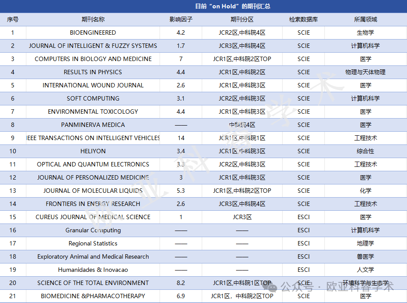
Task: Click CUREUS JOURNAL OF MEDICAL SCIENCE cell
Action: tap(93, 217)
